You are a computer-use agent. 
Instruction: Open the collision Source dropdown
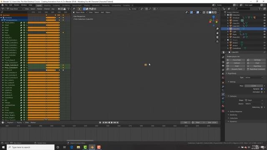pyautogui.click(x=254, y=104)
